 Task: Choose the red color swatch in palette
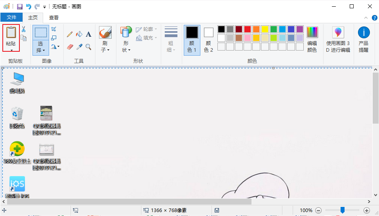[x=248, y=29]
